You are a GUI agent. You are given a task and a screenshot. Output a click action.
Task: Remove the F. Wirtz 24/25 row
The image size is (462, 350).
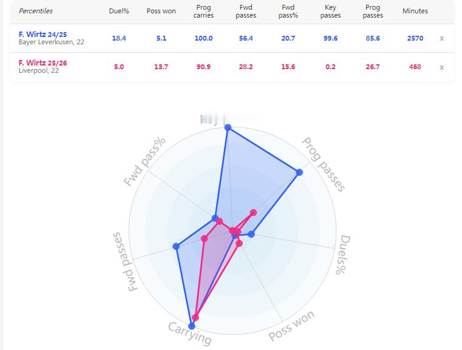441,38
